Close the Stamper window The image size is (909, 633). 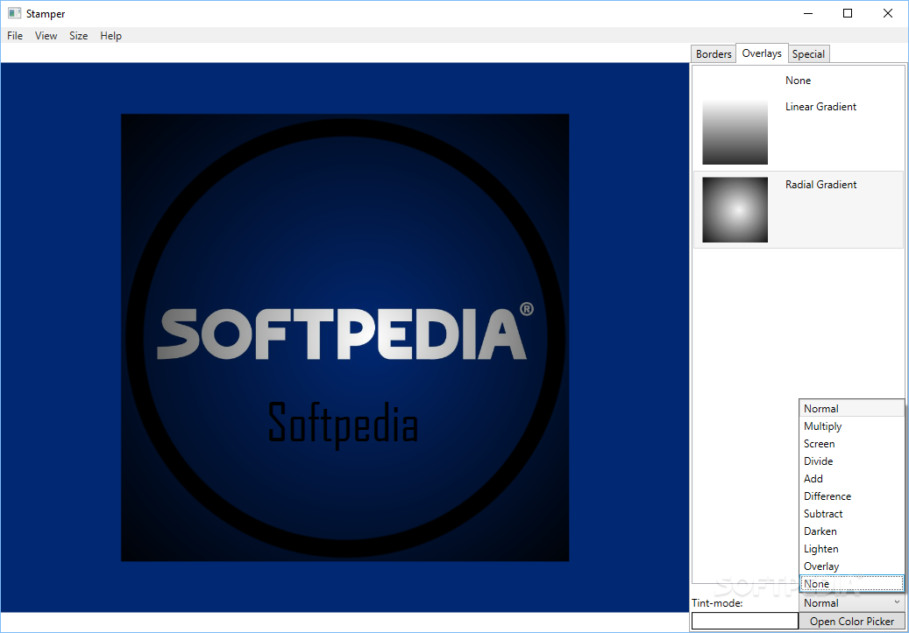888,13
